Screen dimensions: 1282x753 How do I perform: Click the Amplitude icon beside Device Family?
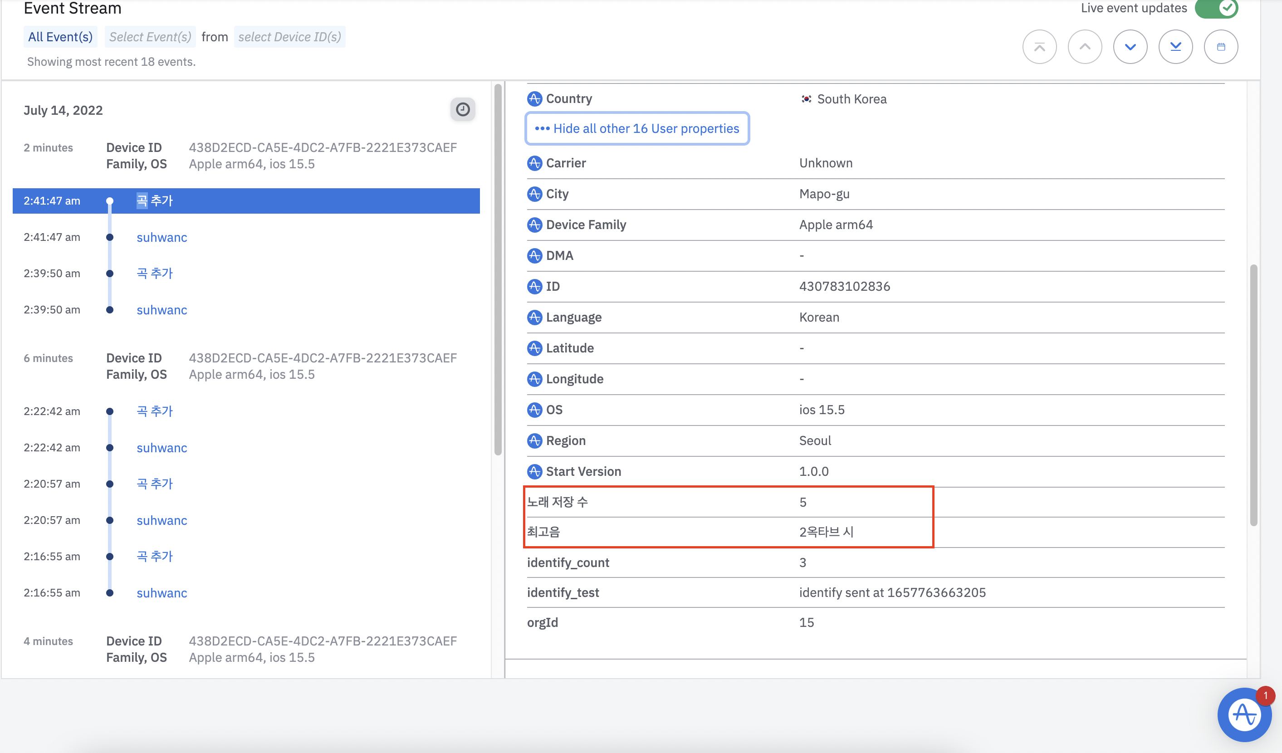tap(534, 225)
